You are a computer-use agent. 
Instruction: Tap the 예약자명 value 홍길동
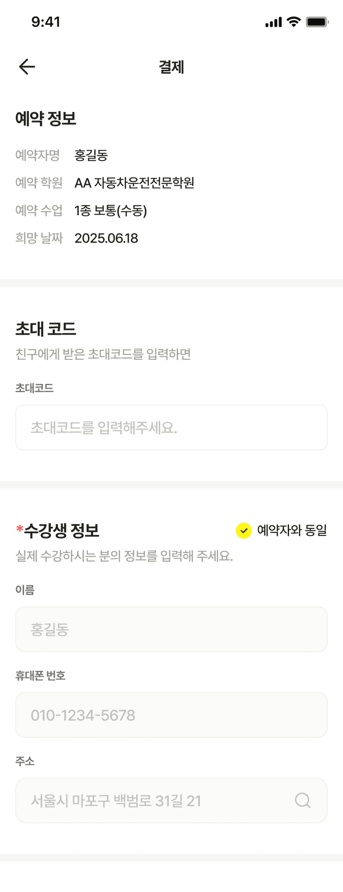92,155
